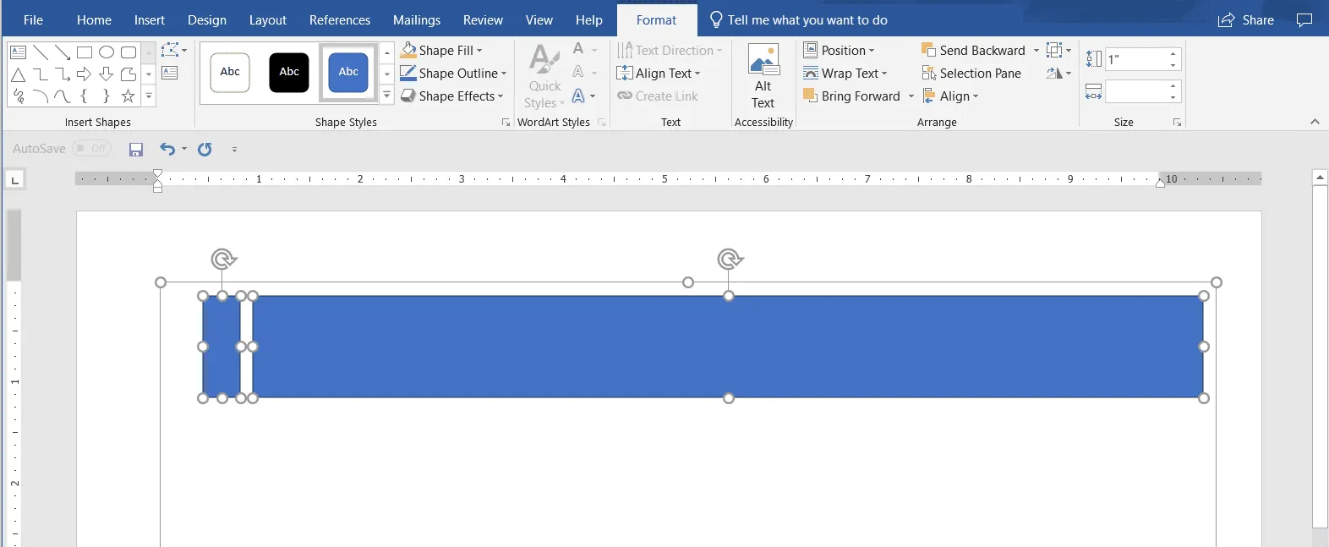The image size is (1329, 547).
Task: Click the shape height input field
Action: [x=1135, y=59]
